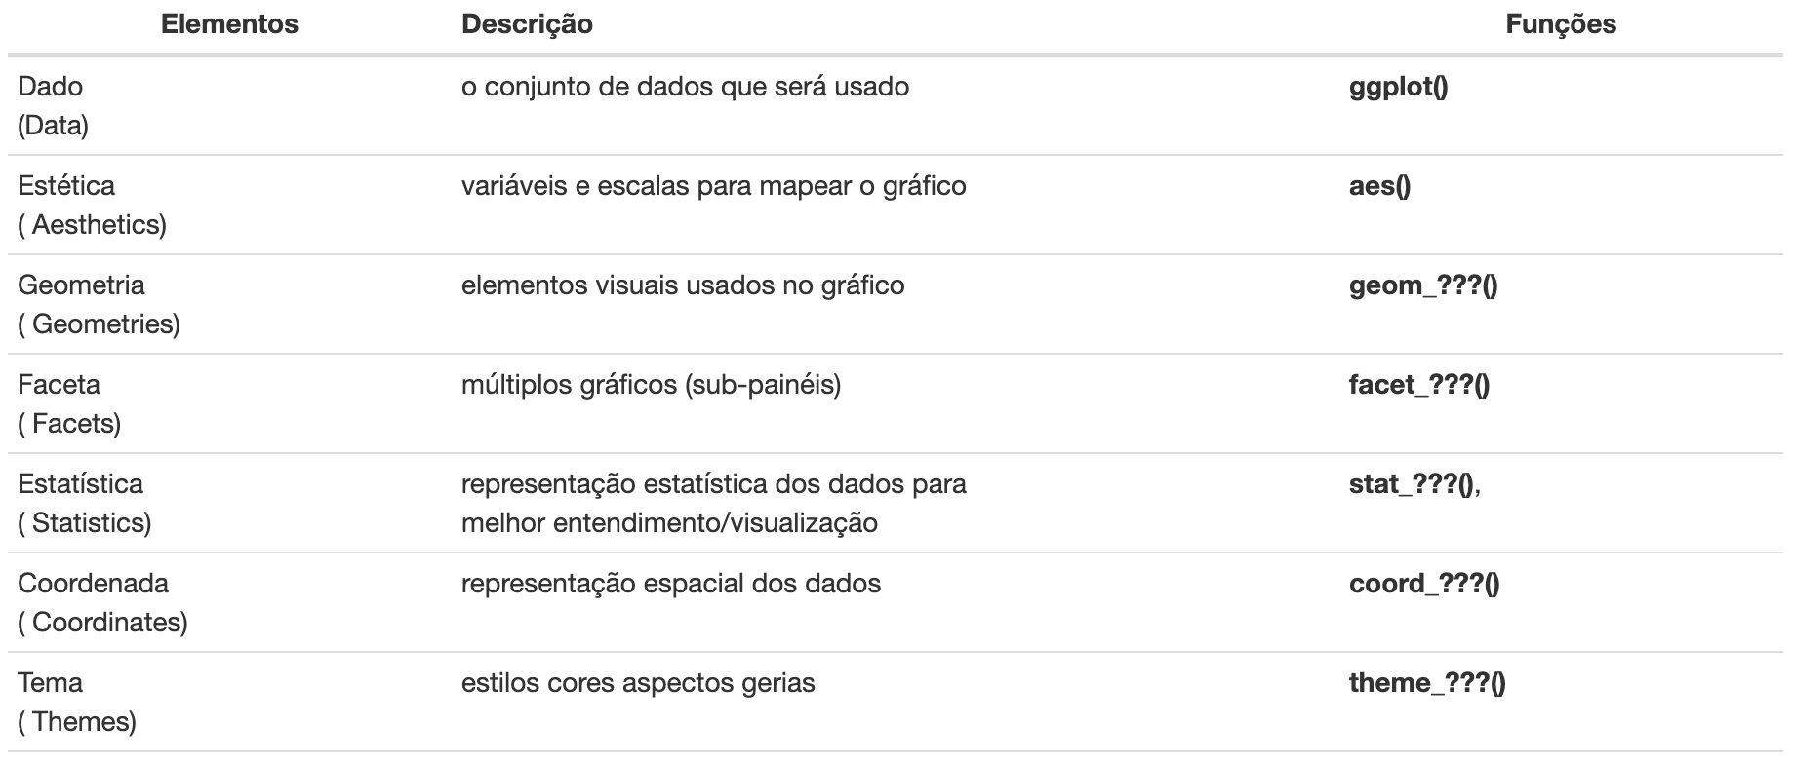This screenshot has height=761, width=1793.
Task: Click the Coordenada (Coordinates) element cell
Action: [x=102, y=602]
